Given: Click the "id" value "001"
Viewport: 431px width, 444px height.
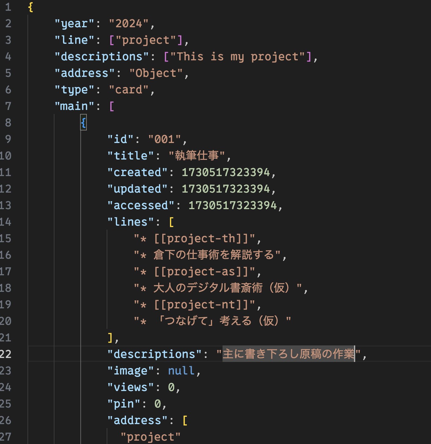Looking at the screenshot, I should click(164, 139).
